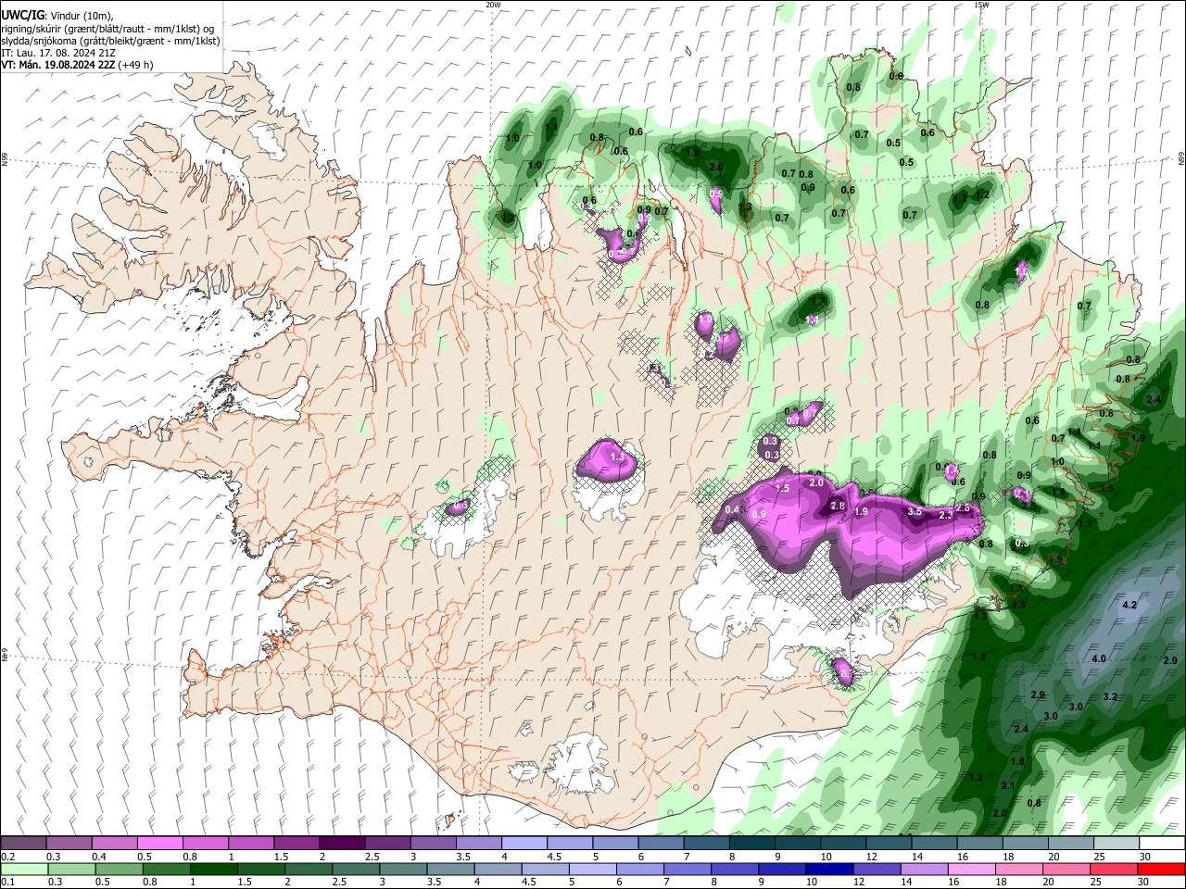Image resolution: width=1186 pixels, height=889 pixels.
Task: Click the darkest purple 2–2.5 snow legend swatch
Action: [341, 844]
